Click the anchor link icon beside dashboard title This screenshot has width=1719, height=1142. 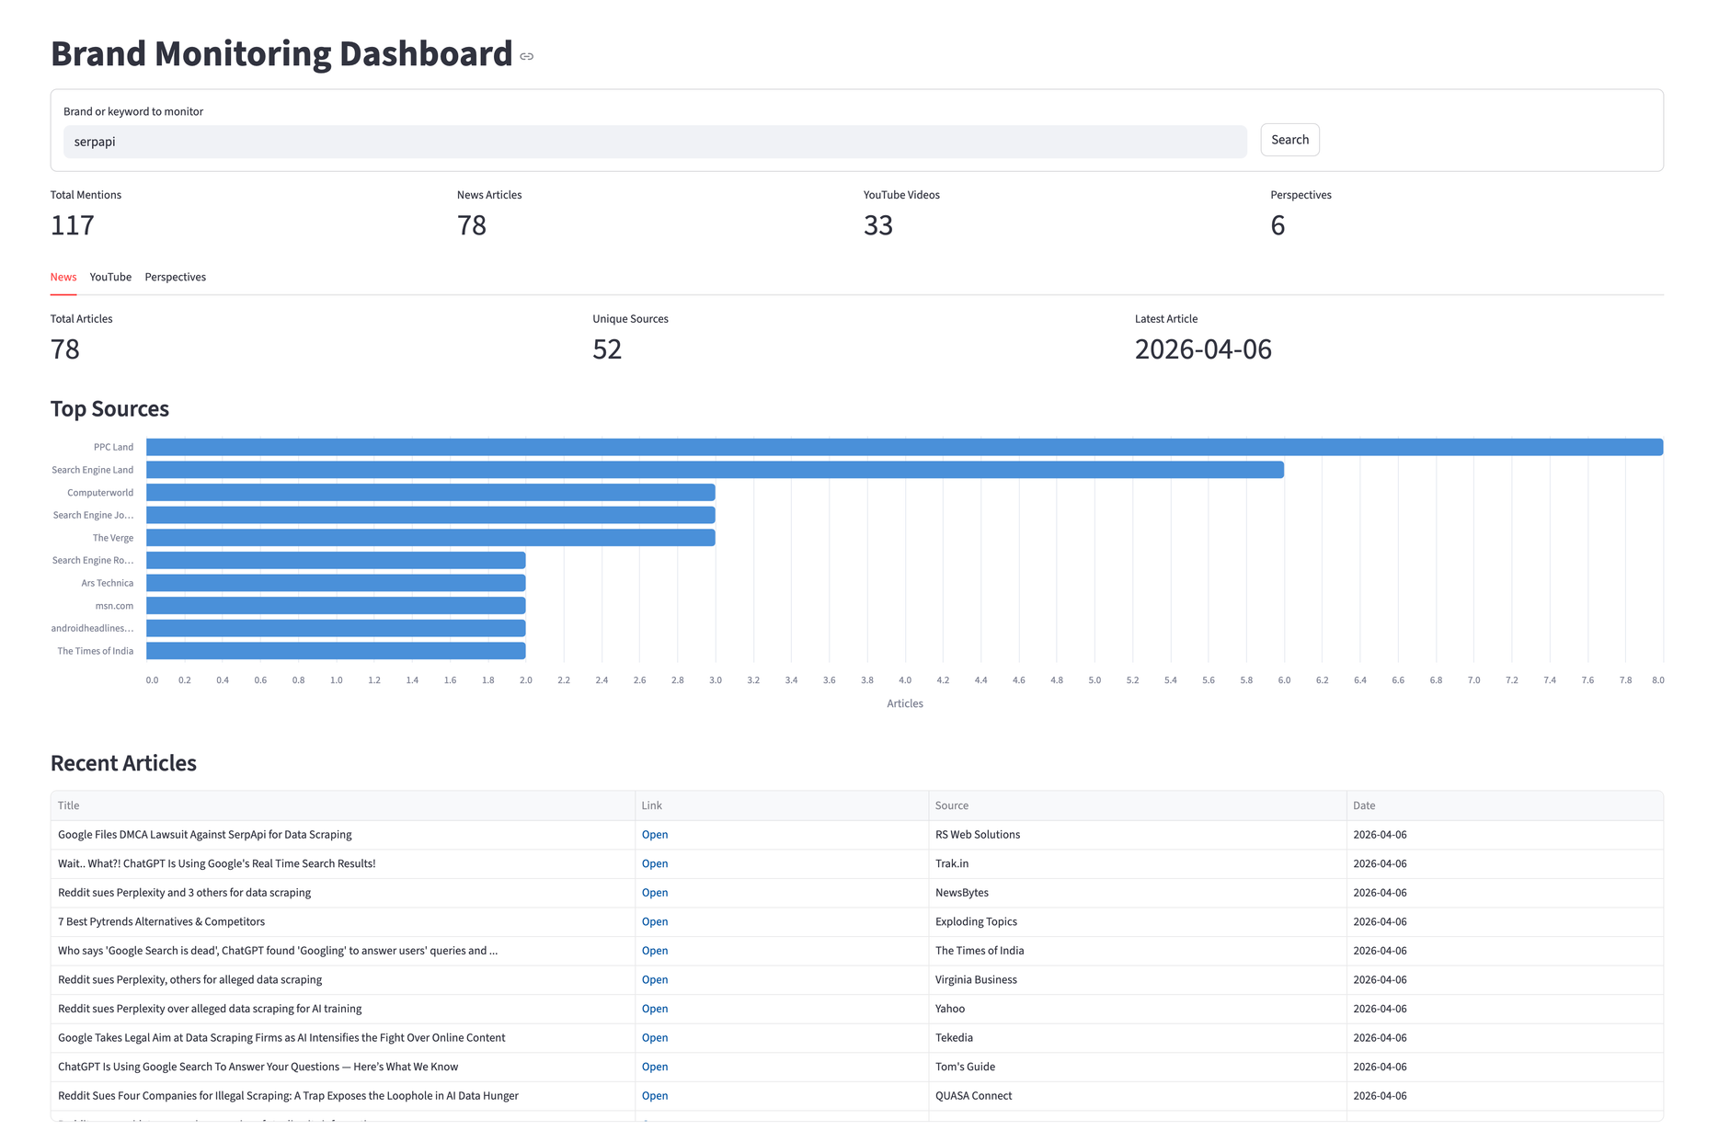[x=527, y=56]
